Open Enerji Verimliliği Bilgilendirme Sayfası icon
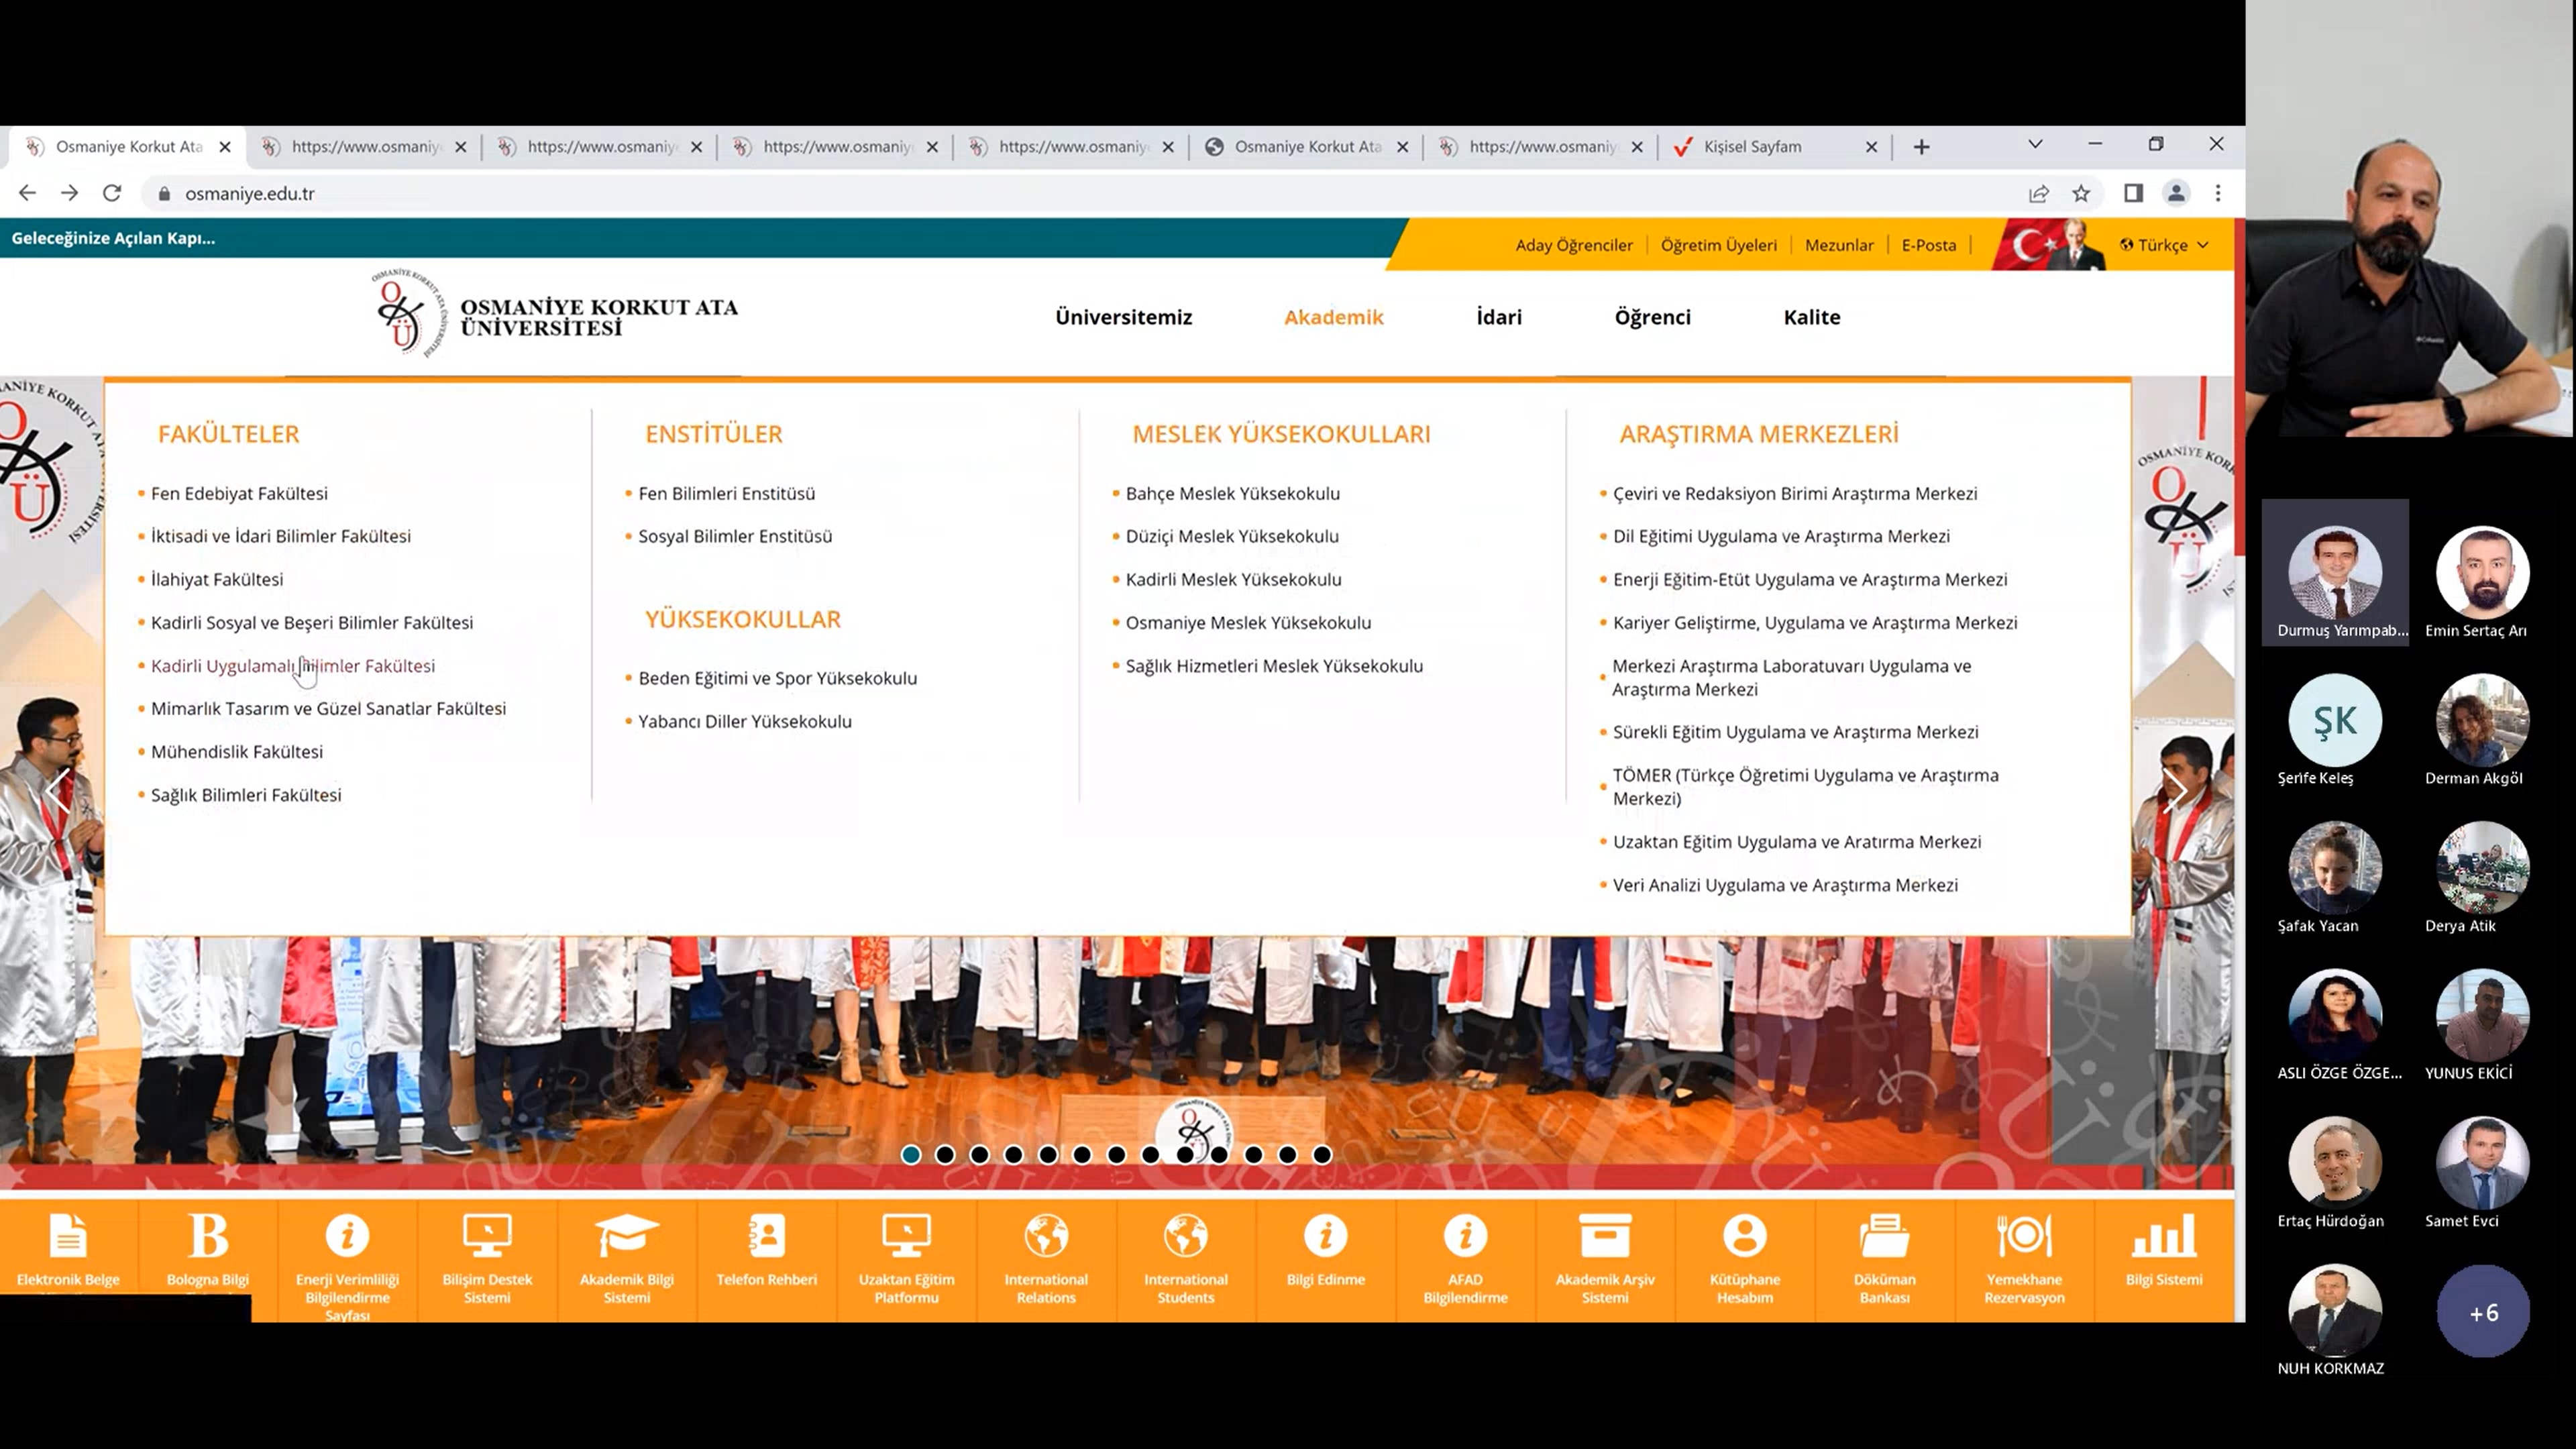The image size is (2576, 1449). [347, 1236]
